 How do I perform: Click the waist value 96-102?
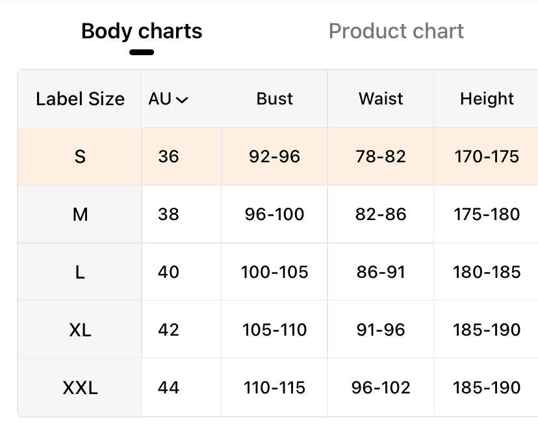click(x=381, y=388)
